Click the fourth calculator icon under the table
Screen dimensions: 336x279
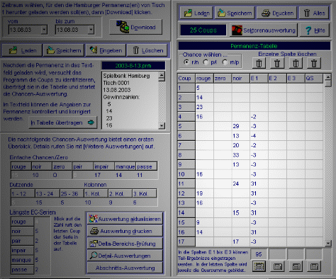[314, 266]
